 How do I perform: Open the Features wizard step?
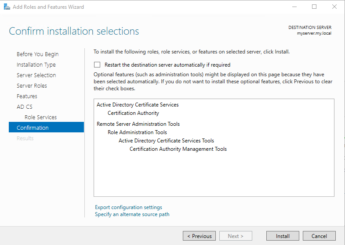pyautogui.click(x=27, y=96)
